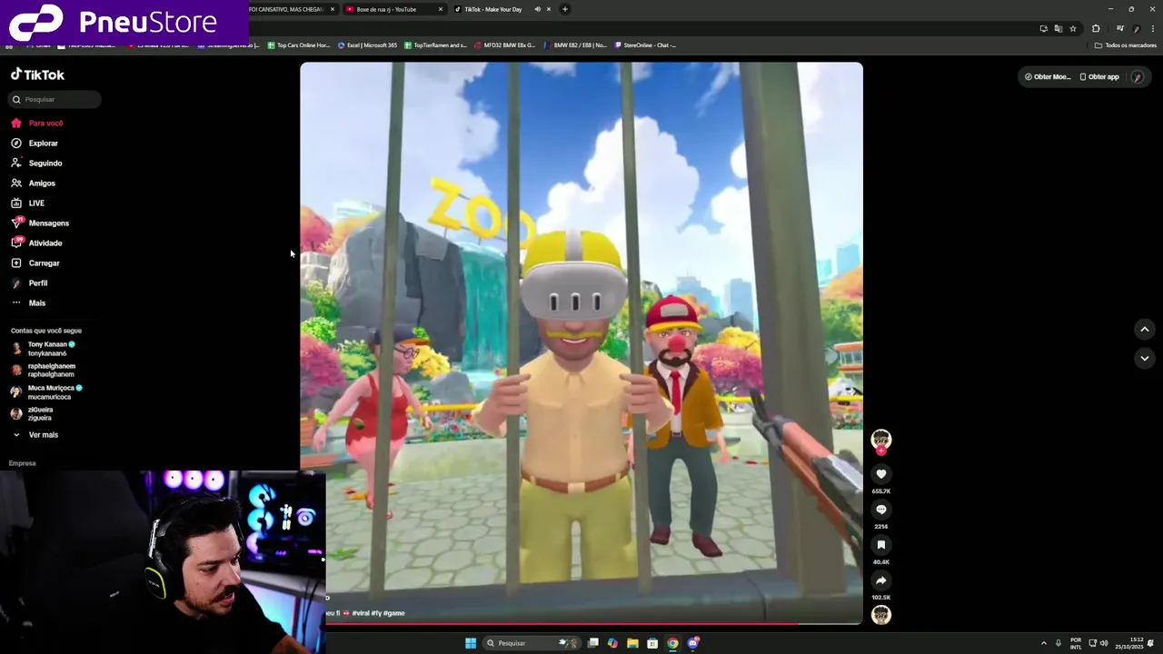Viewport: 1163px width, 654px height.
Task: Open the Chrome extensions puzzle icon
Action: click(1095, 28)
